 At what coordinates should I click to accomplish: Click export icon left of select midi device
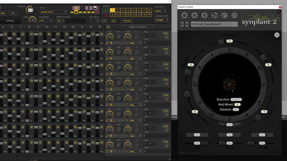click(x=108, y=27)
